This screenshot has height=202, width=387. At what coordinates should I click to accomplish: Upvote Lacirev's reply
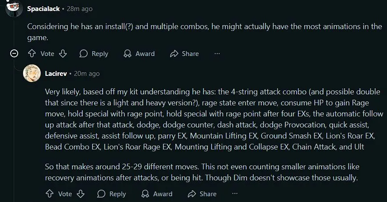[x=50, y=194]
